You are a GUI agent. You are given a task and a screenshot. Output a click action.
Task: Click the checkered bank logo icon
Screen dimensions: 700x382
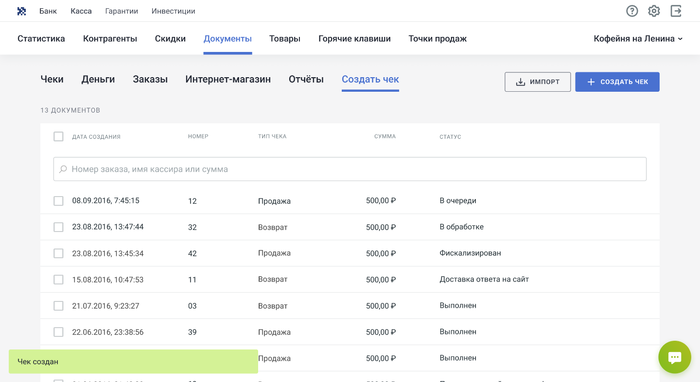21,11
